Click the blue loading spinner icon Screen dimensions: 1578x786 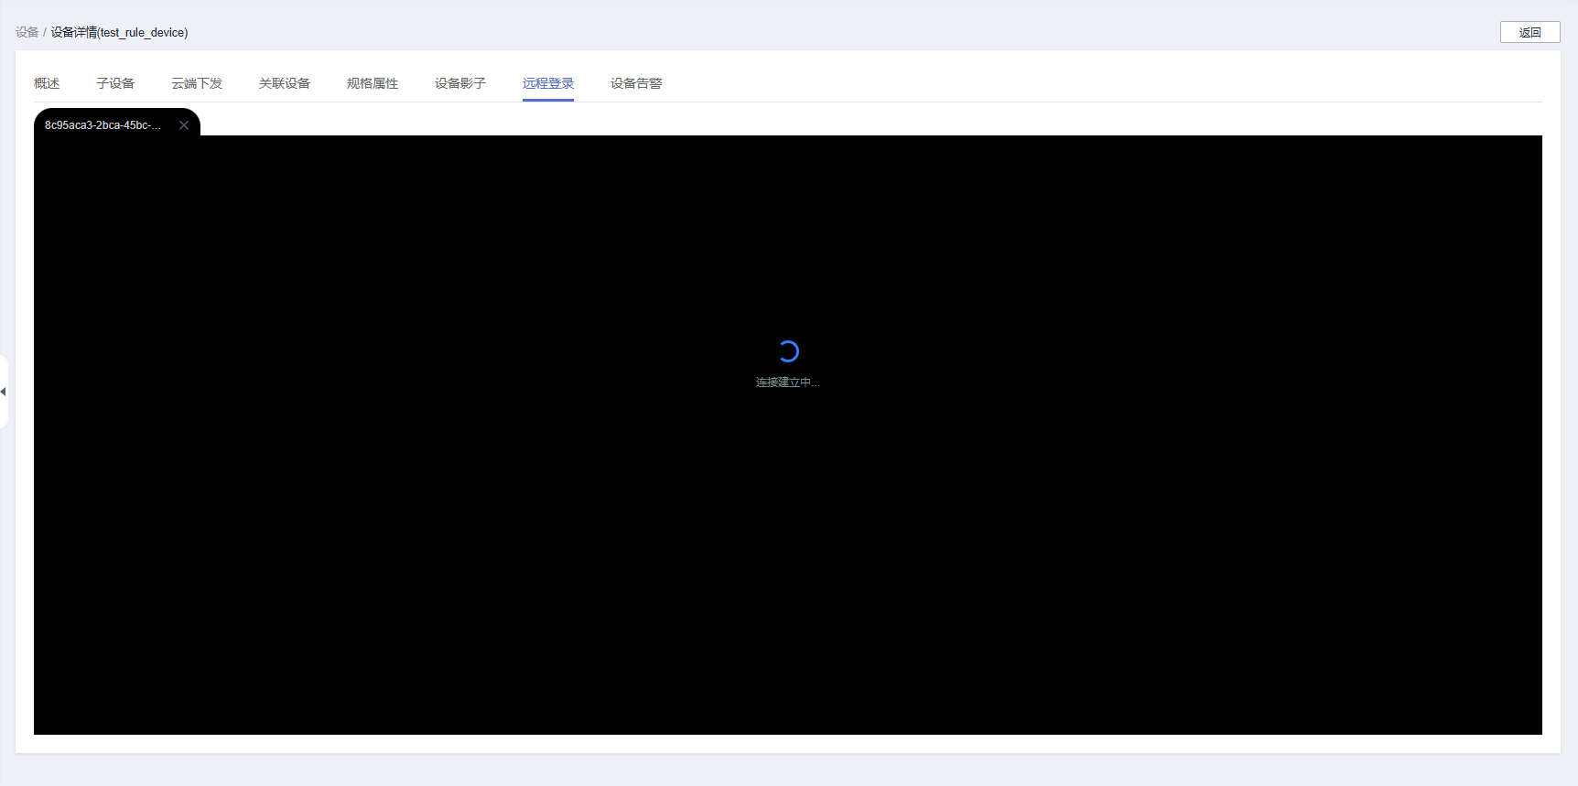[x=788, y=351]
